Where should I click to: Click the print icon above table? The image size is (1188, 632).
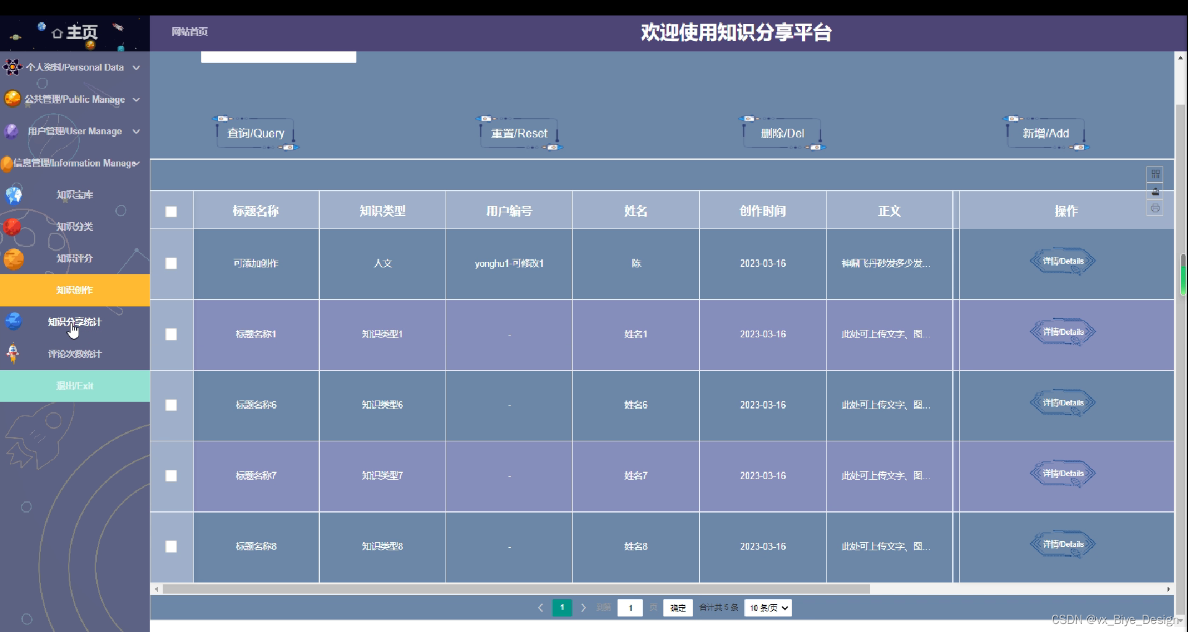click(x=1155, y=208)
